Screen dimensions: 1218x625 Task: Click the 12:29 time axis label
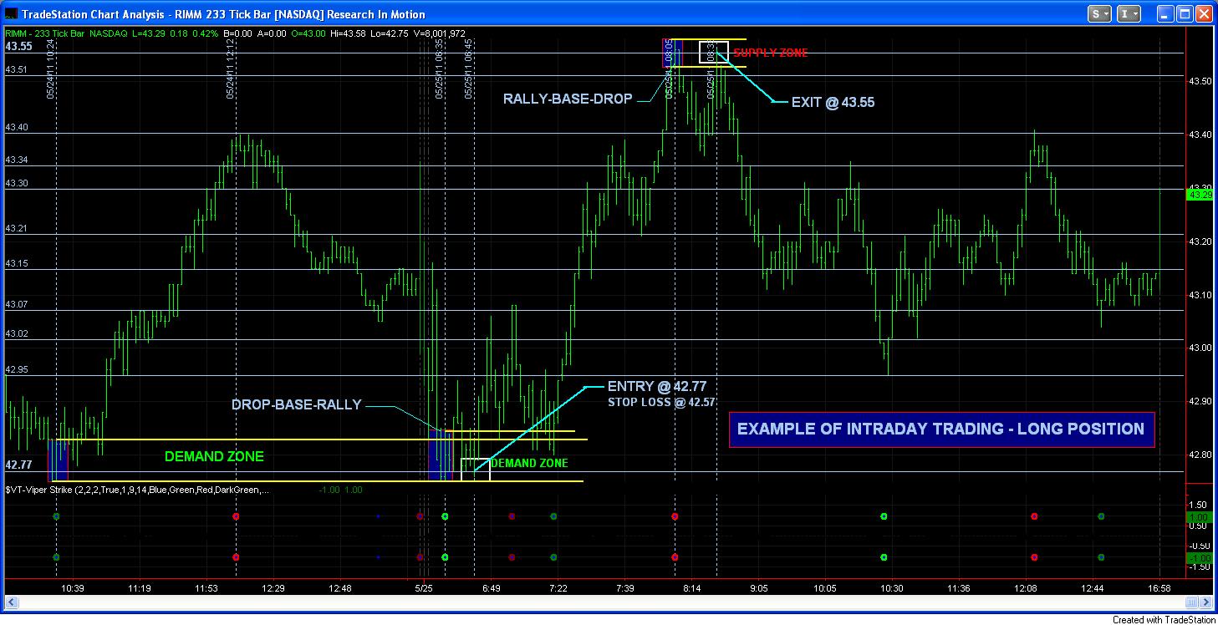pyautogui.click(x=273, y=589)
